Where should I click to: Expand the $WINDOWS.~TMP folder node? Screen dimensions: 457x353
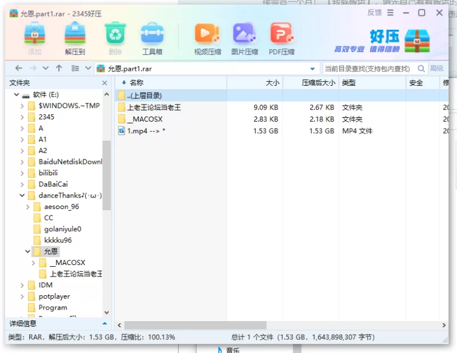[22, 106]
